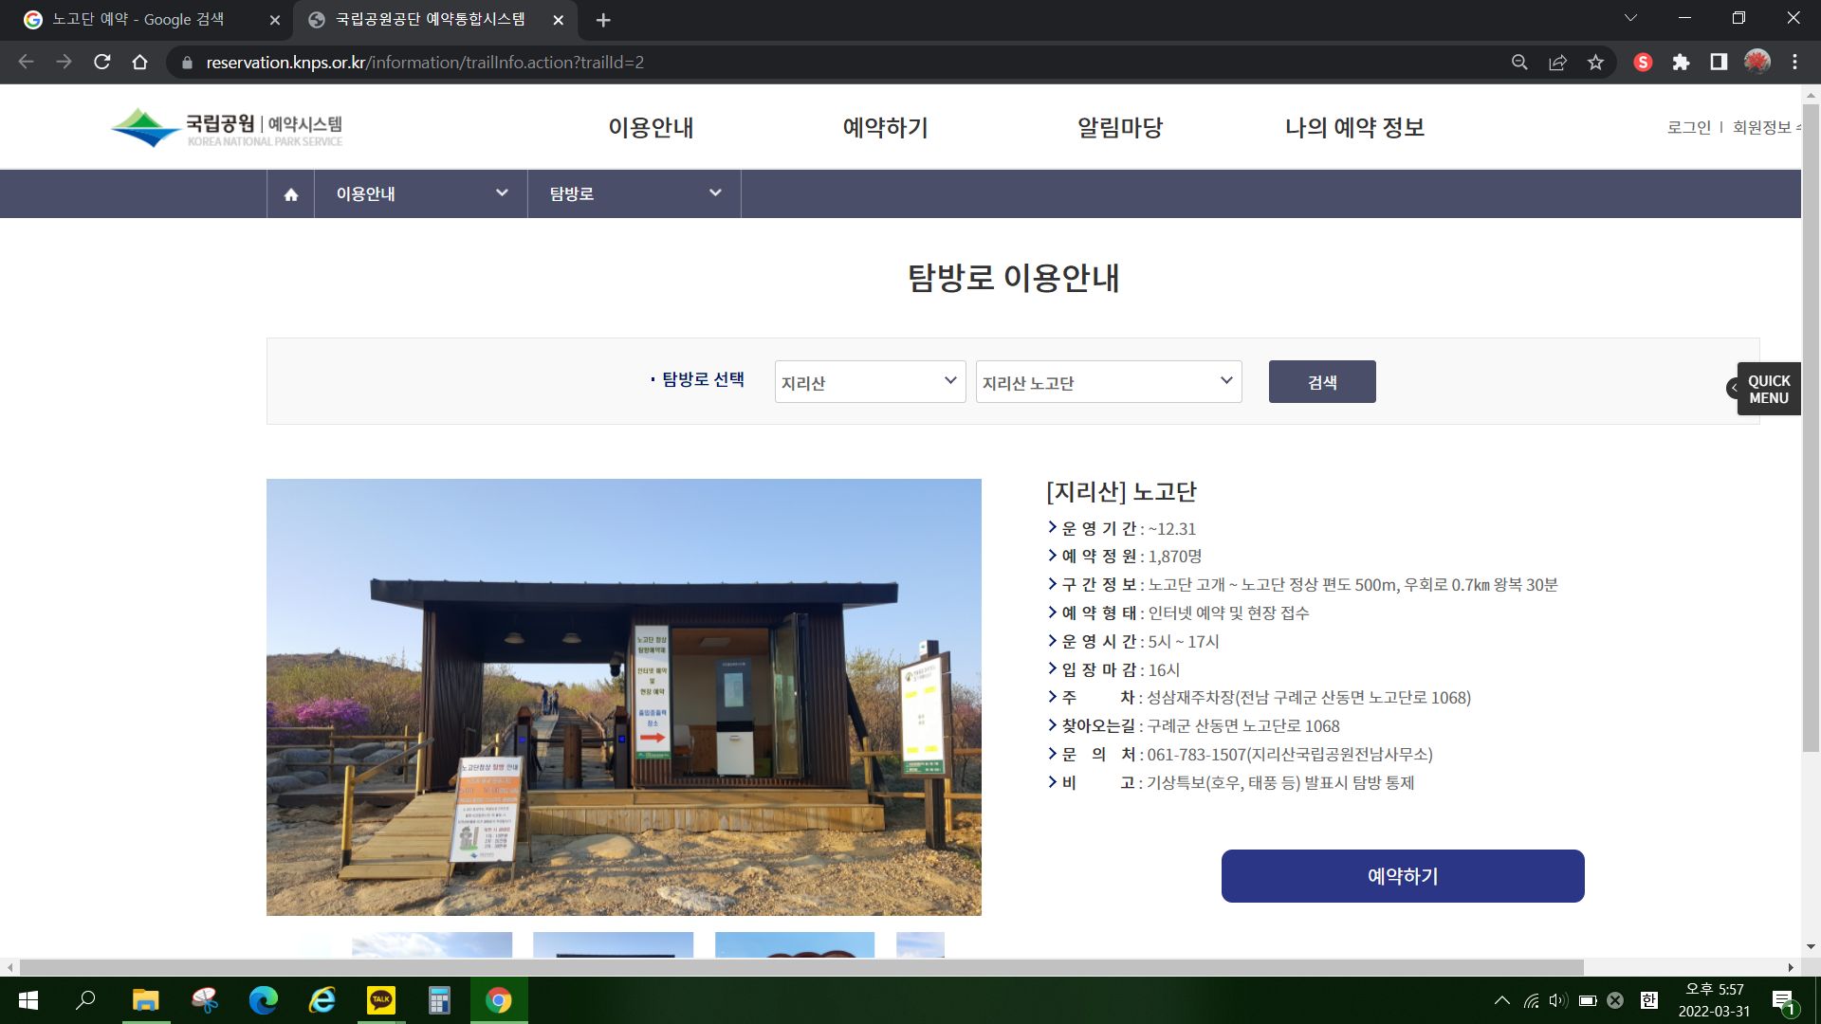The width and height of the screenshot is (1821, 1024).
Task: Open Chrome extensions puzzle icon
Action: (1681, 62)
